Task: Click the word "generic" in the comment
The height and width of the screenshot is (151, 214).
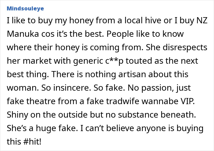Action: 88,61
